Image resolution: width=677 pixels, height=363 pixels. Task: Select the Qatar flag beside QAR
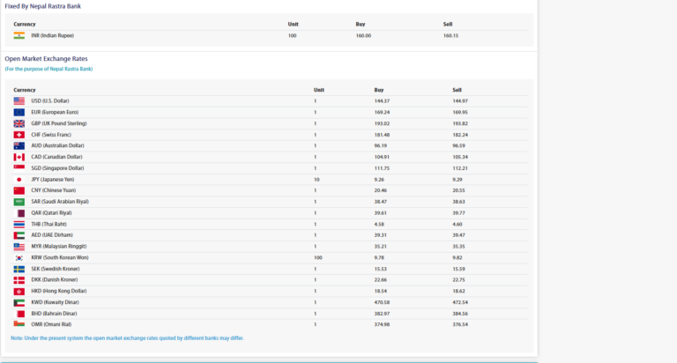point(19,212)
